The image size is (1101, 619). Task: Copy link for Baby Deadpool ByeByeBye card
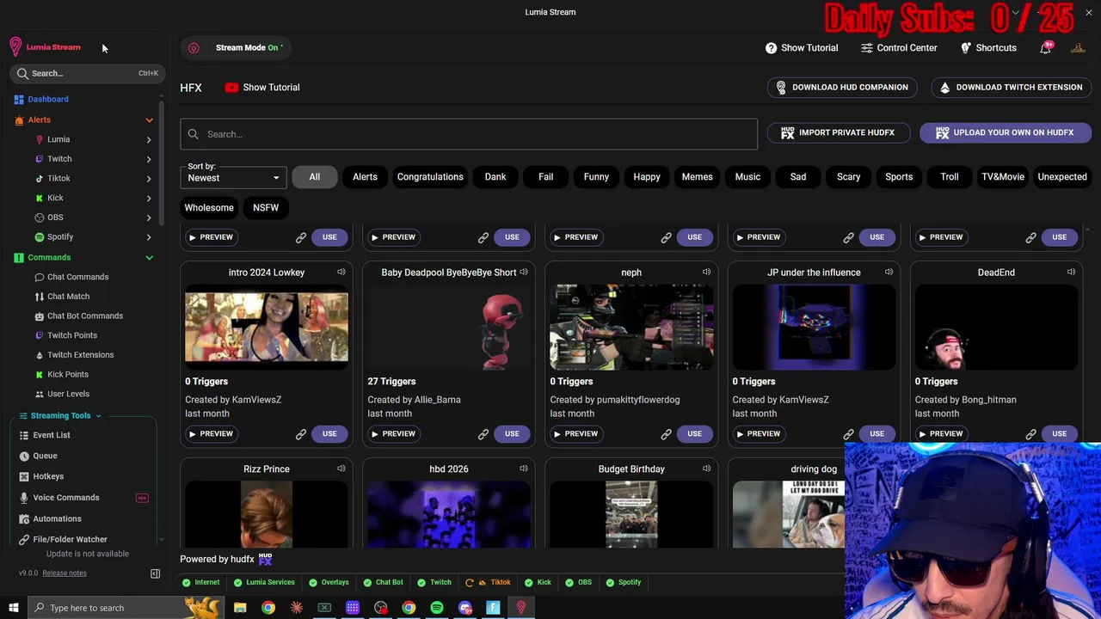point(483,434)
